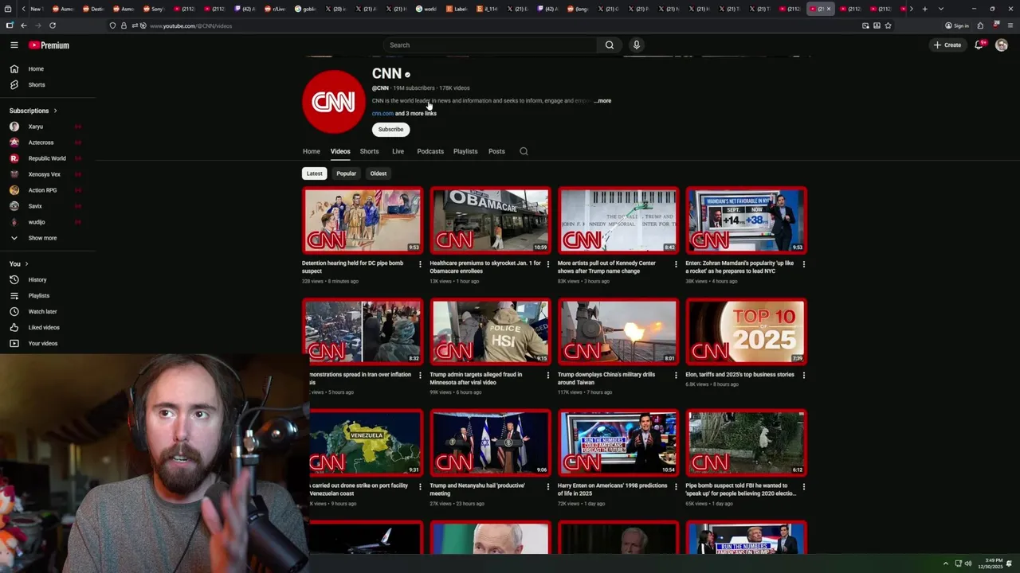This screenshot has height=573, width=1020.
Task: Reload the page in browser toolbar
Action: click(53, 25)
